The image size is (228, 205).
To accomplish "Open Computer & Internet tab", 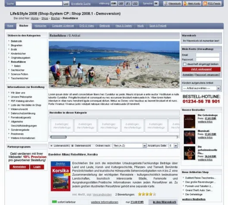I will [63, 26].
